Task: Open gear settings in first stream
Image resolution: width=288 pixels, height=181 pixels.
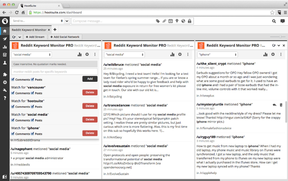Action: (87, 54)
